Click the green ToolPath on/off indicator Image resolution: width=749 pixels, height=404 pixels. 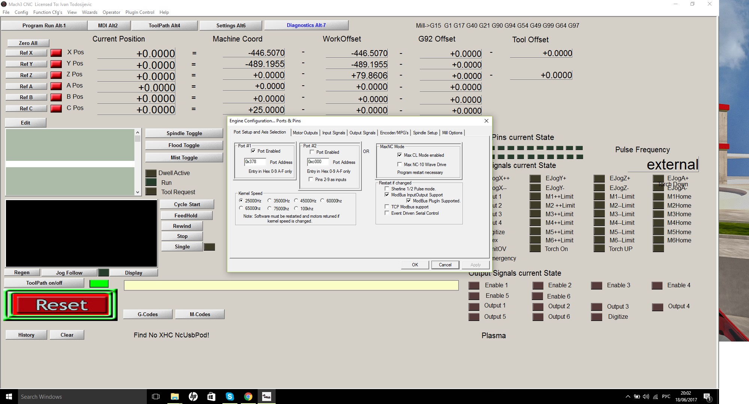[x=99, y=284]
